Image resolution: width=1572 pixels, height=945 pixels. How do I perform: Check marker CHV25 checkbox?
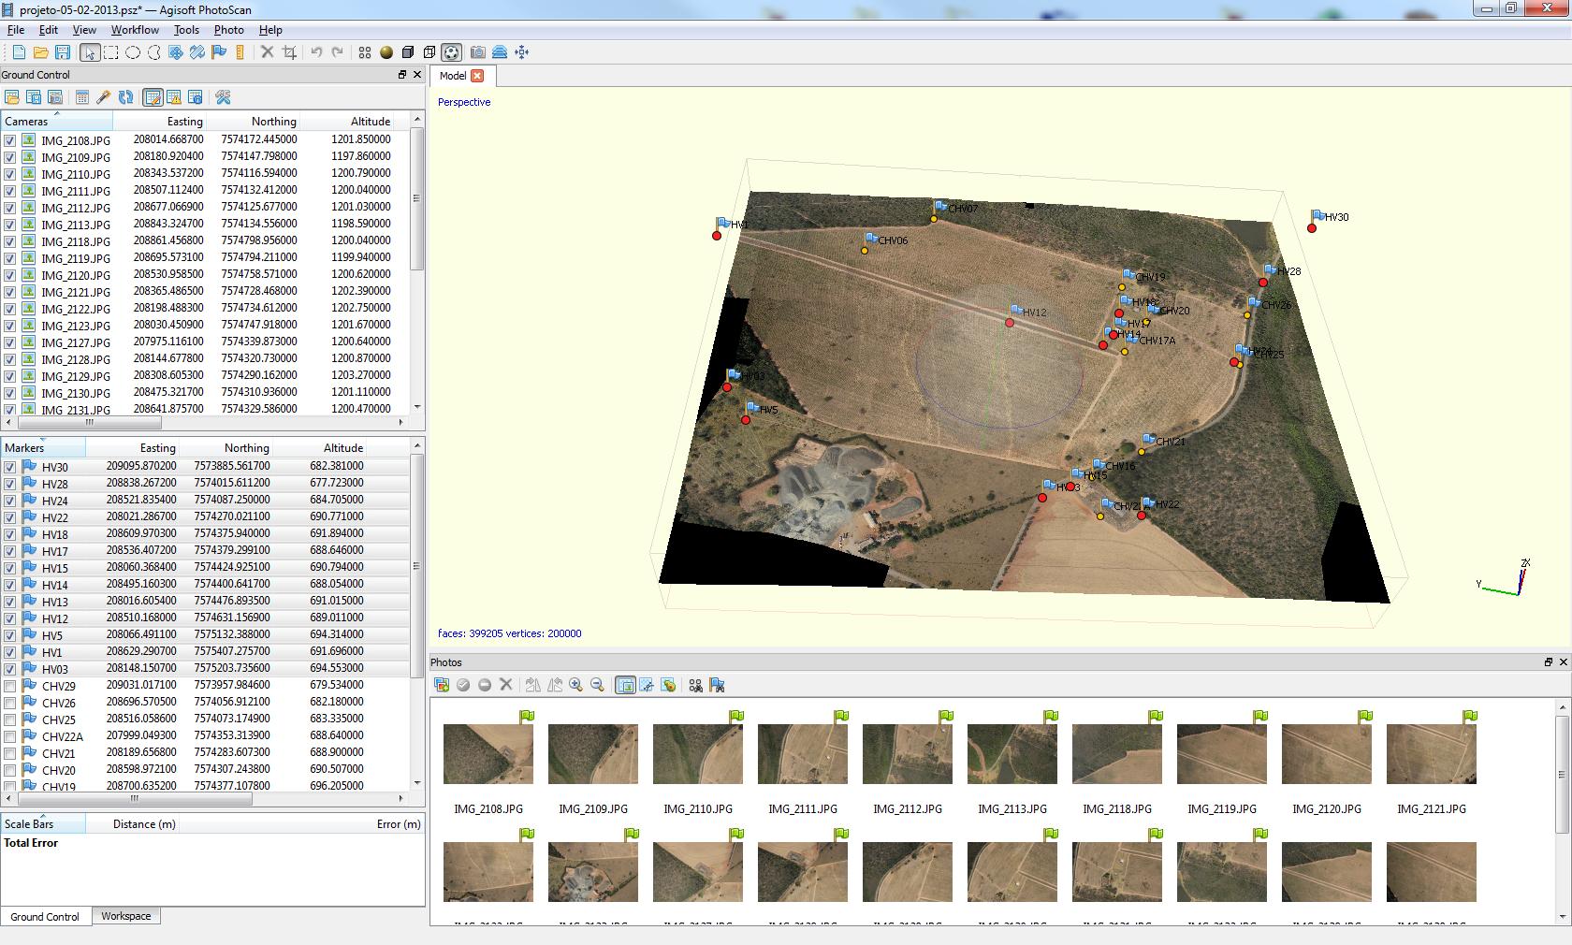pyautogui.click(x=9, y=720)
